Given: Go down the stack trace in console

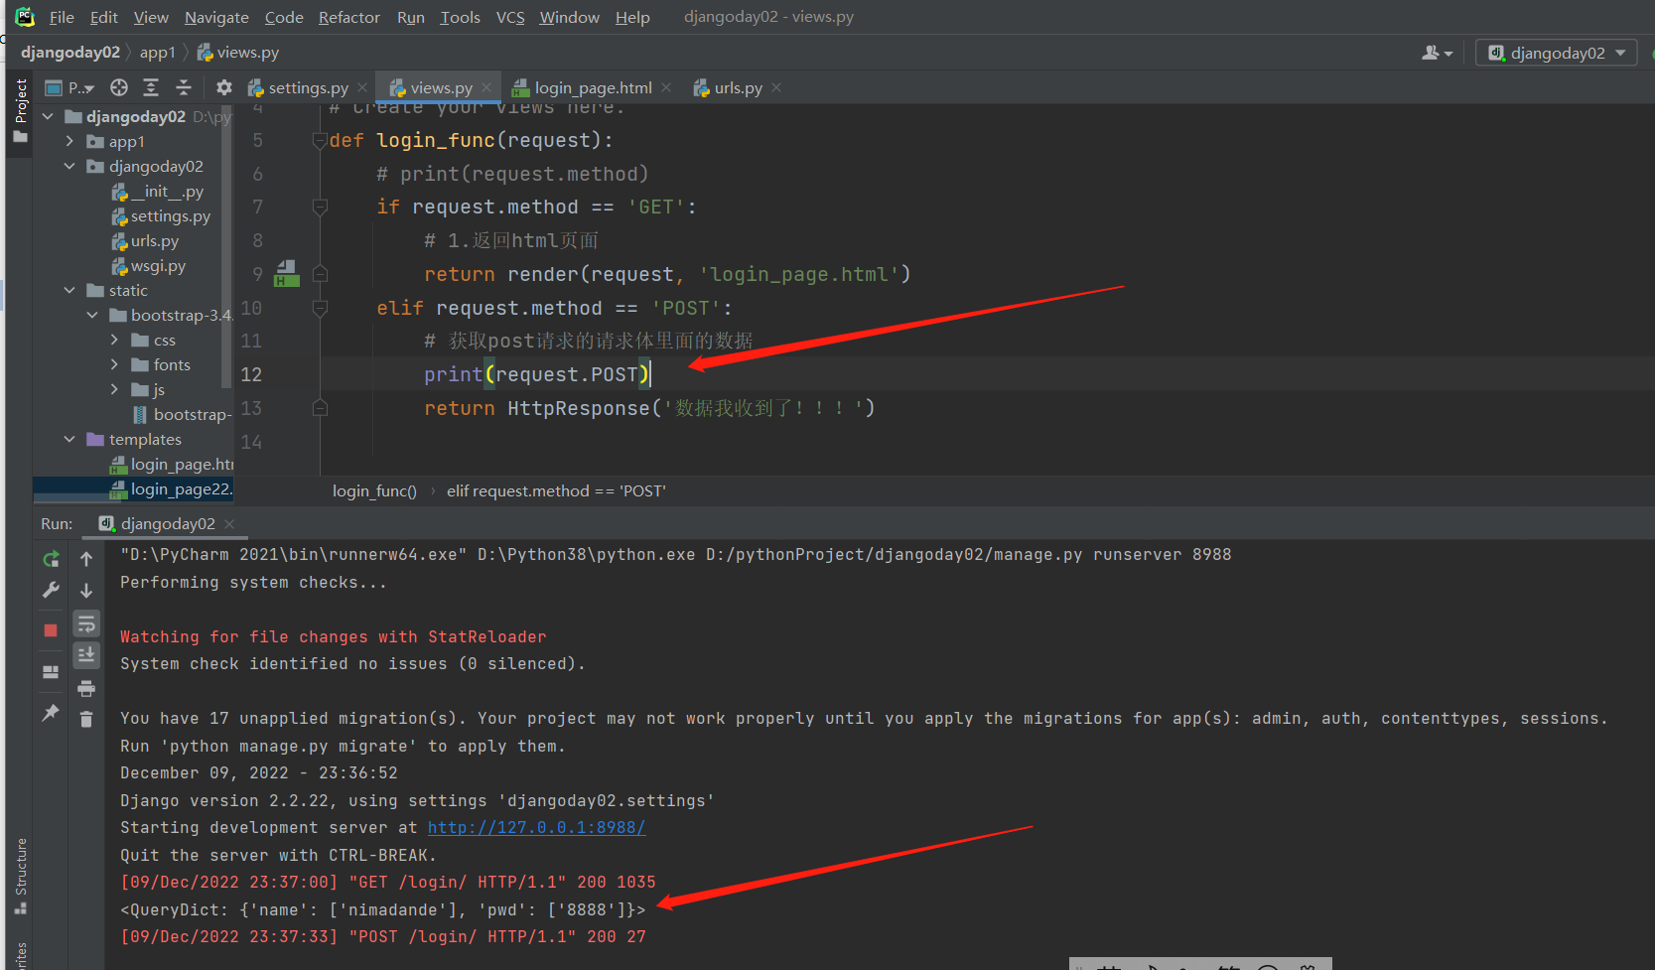Looking at the screenshot, I should tap(86, 591).
